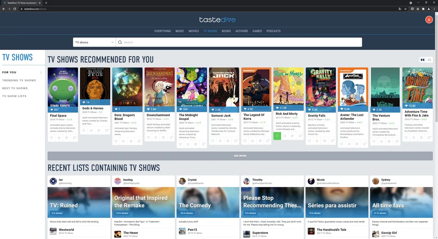438x239 pixels.
Task: Open the user profile avatar menu
Action: point(429,20)
